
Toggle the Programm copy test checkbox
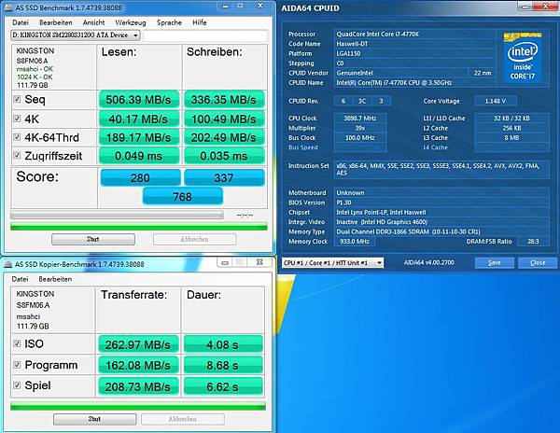pos(17,365)
